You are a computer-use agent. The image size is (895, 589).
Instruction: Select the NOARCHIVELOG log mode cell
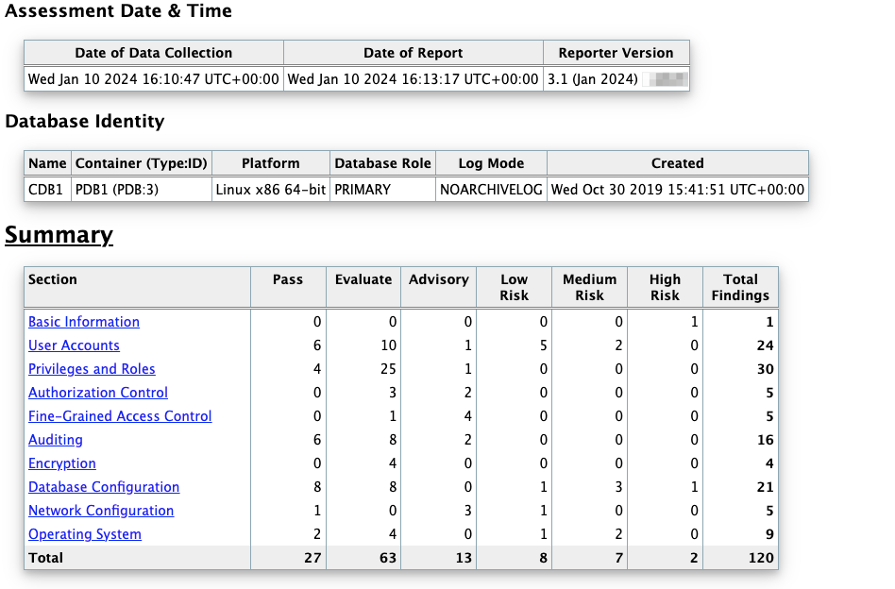(491, 190)
